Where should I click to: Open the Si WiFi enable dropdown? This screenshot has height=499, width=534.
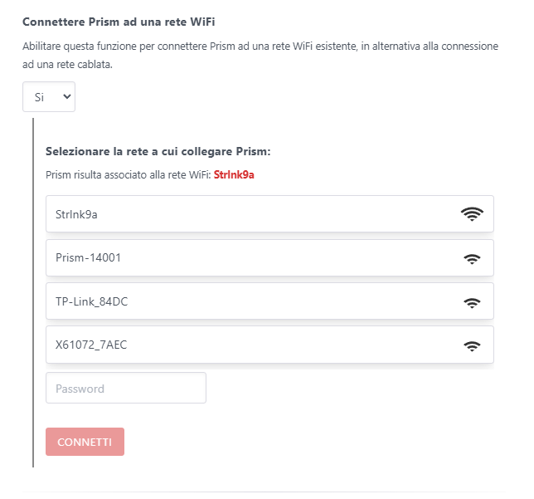49,97
